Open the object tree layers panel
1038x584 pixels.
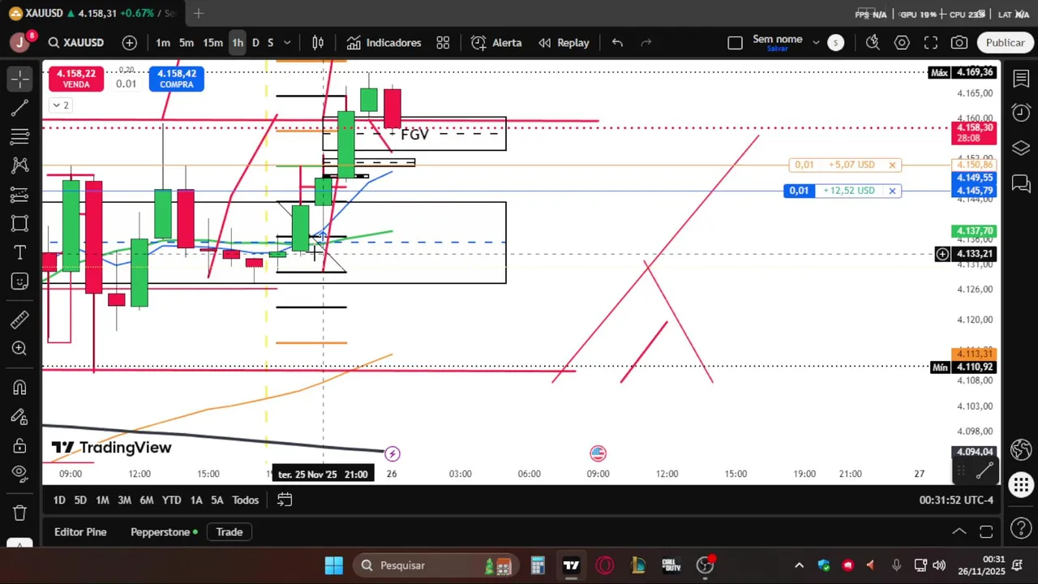1021,148
